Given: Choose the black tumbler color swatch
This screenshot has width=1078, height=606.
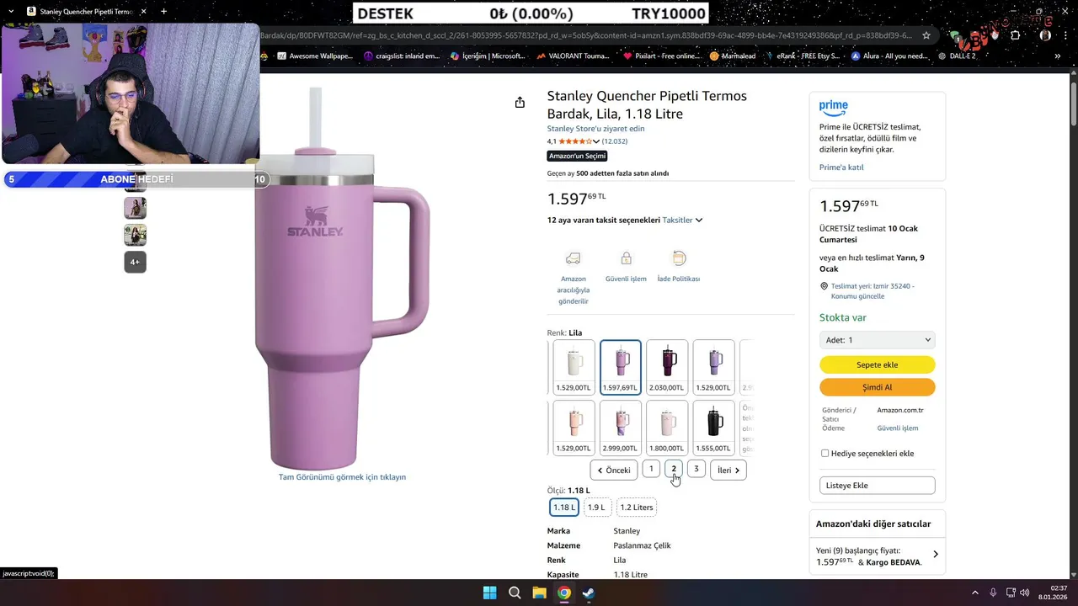Looking at the screenshot, I should [713, 428].
